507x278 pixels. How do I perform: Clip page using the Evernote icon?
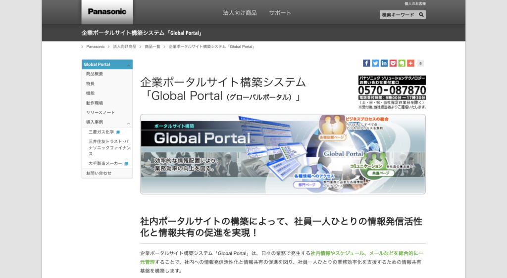[402, 63]
